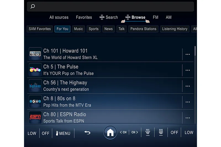Activate rear window defrost icon

[x=161, y=132]
